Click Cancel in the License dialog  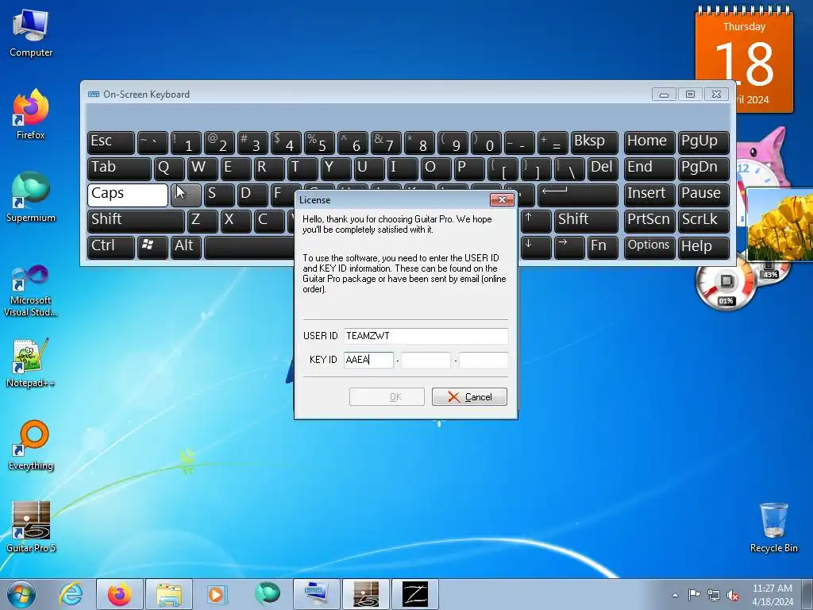click(469, 397)
